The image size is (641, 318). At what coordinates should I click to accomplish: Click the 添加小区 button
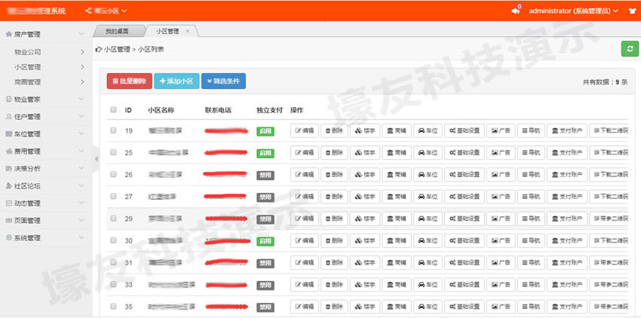176,81
